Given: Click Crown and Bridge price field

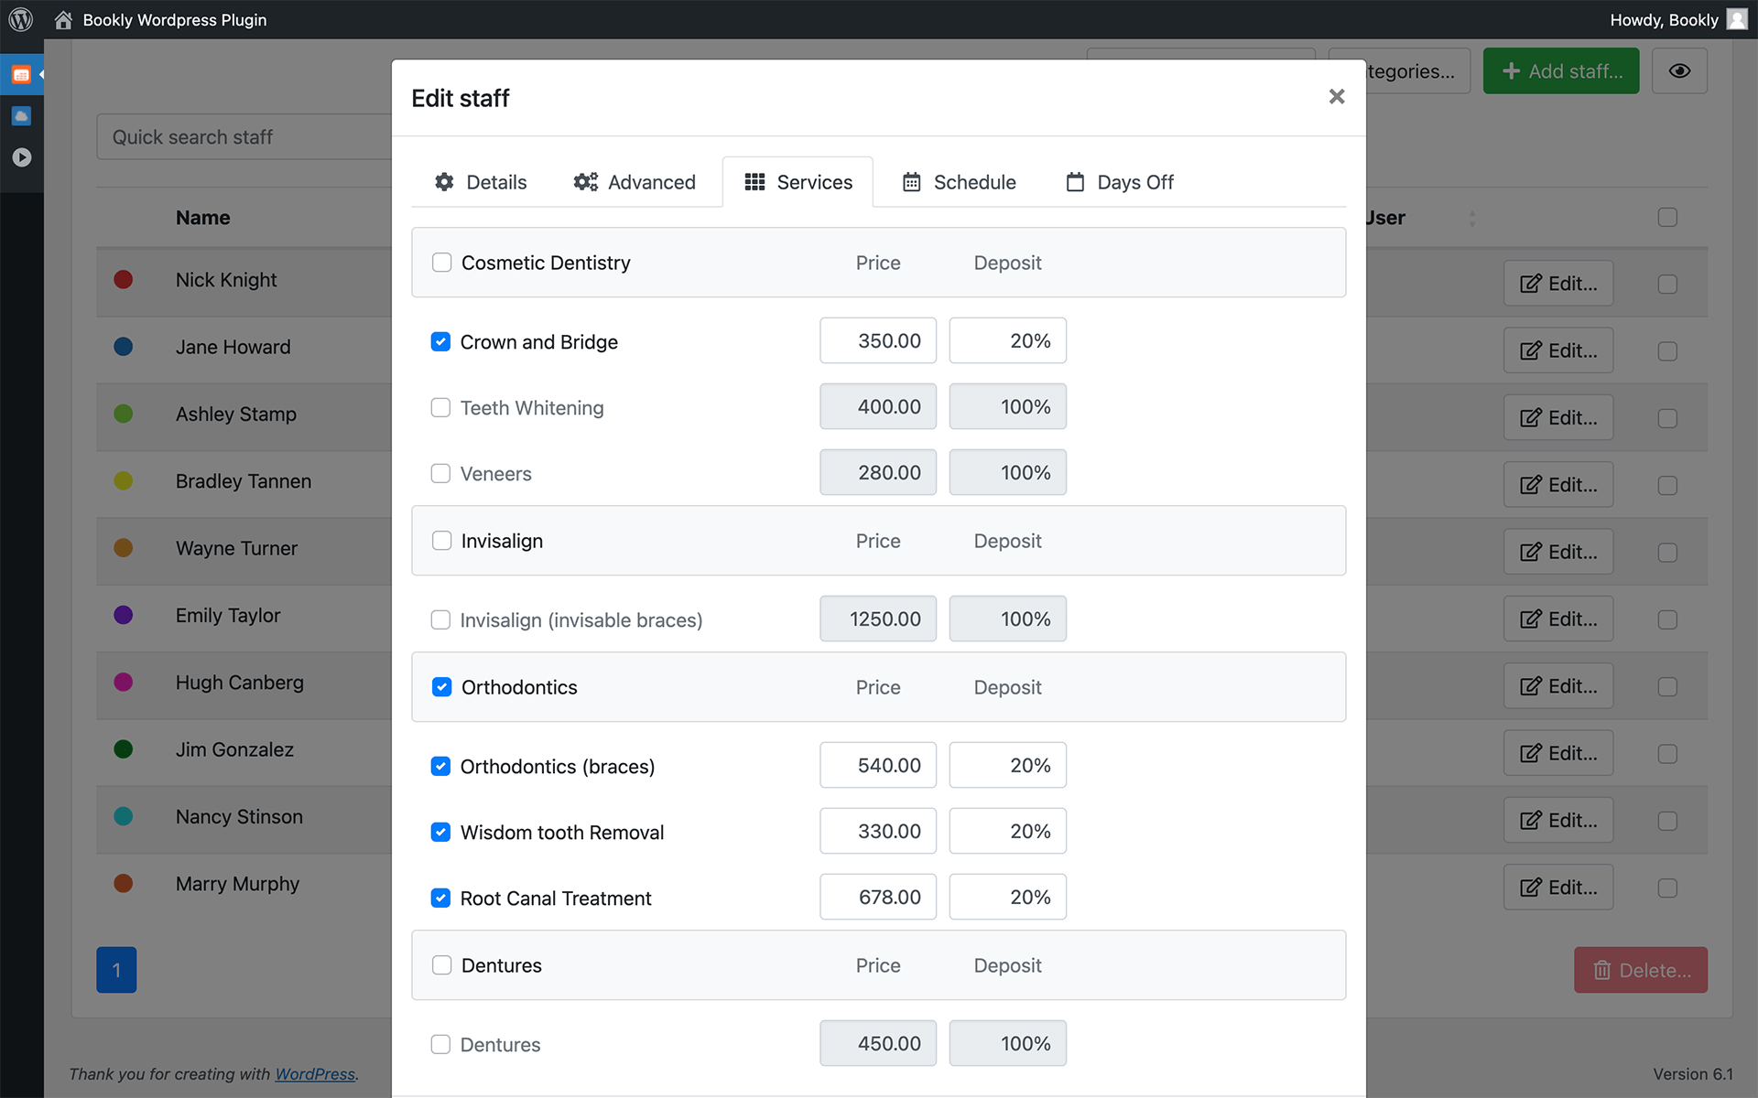Looking at the screenshot, I should [x=877, y=341].
